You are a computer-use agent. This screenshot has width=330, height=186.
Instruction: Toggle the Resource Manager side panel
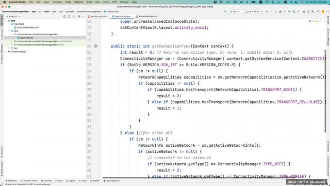click(x=2, y=54)
